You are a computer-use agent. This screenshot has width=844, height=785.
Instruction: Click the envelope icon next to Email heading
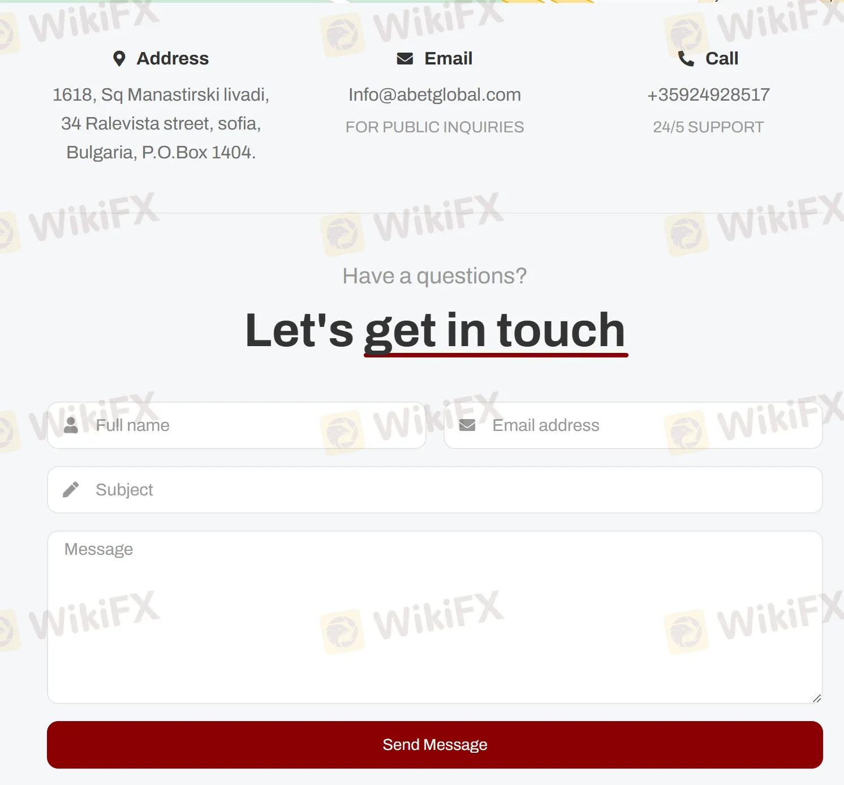click(405, 59)
